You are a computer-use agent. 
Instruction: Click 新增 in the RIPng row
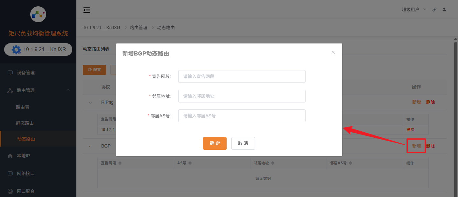417,102
